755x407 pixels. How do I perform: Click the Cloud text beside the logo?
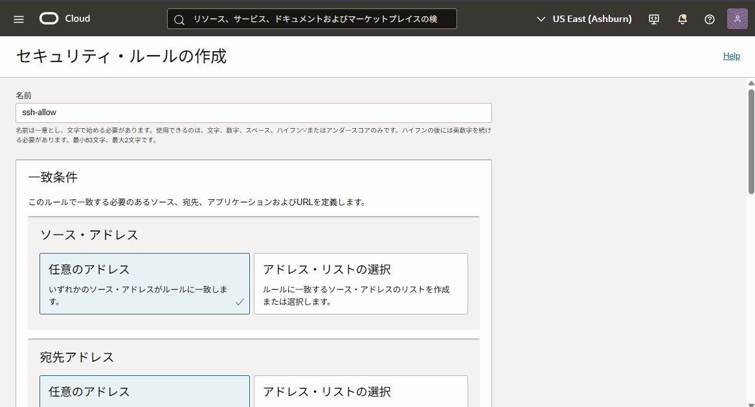coord(78,19)
